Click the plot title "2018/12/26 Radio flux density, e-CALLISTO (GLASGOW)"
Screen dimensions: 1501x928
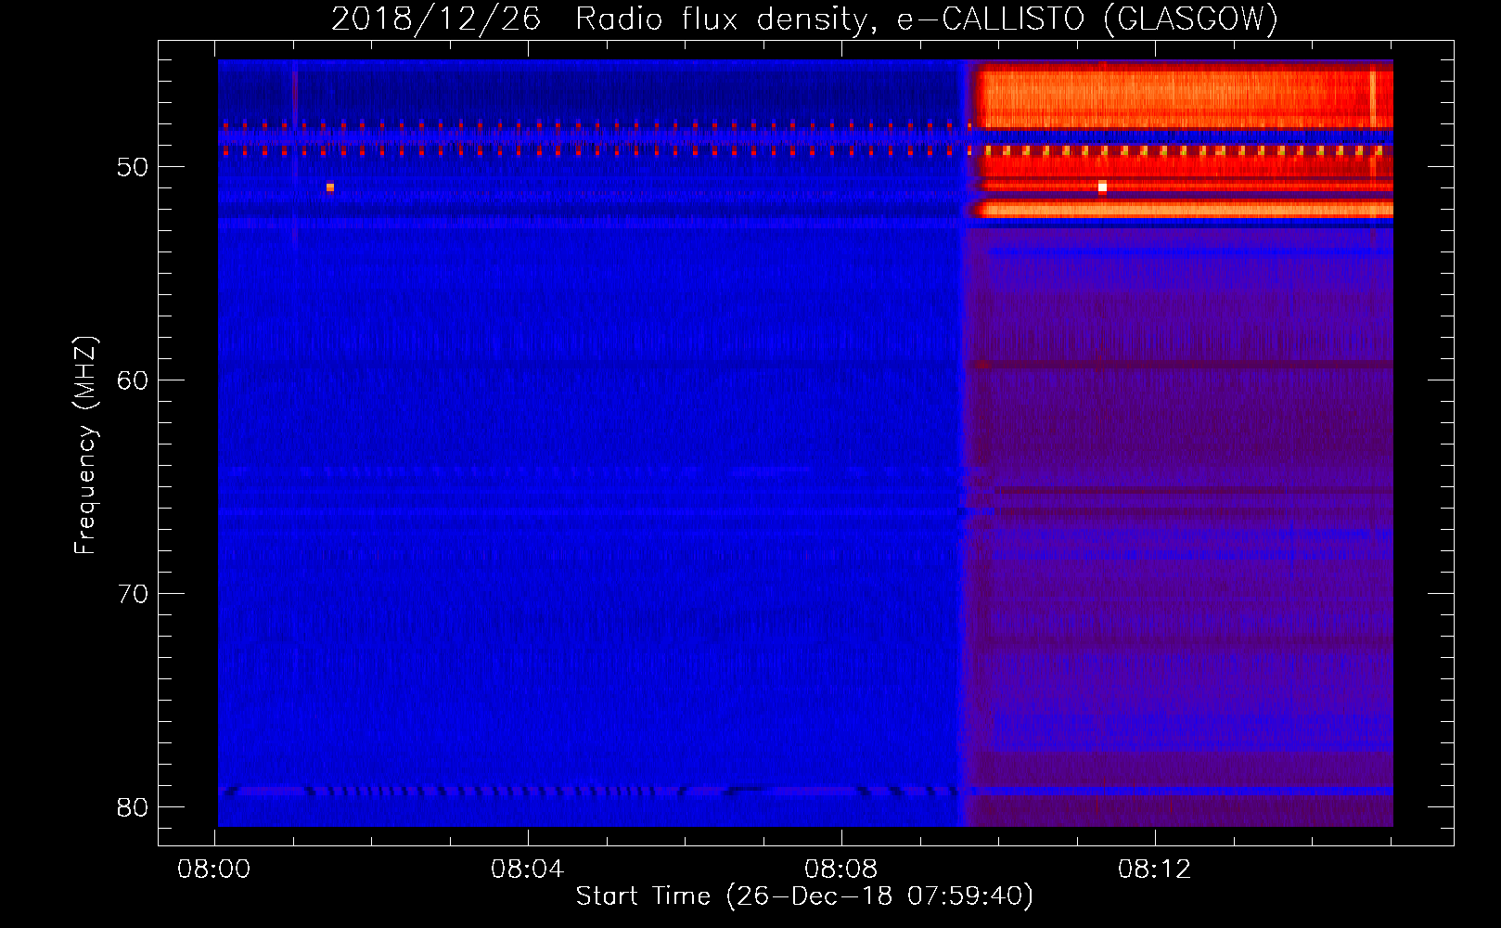(x=804, y=19)
